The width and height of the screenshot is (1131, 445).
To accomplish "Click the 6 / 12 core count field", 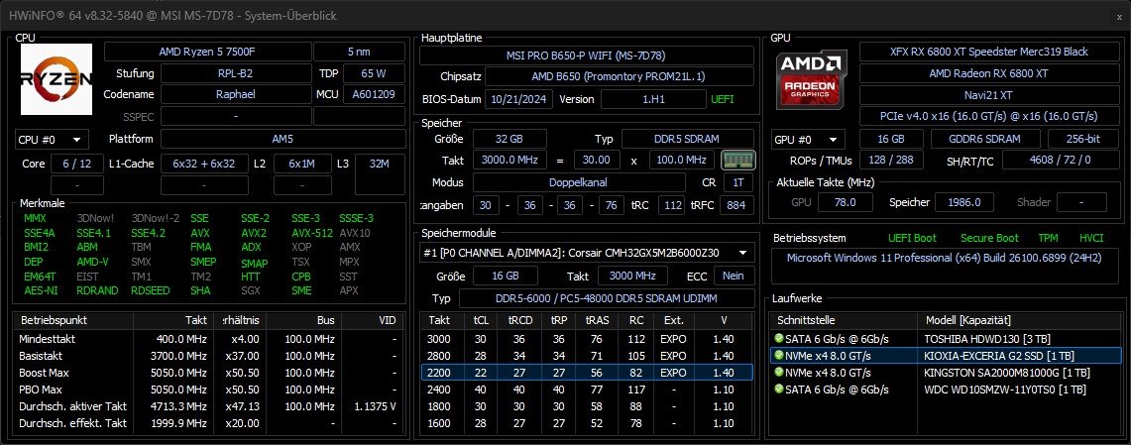I will click(x=77, y=164).
